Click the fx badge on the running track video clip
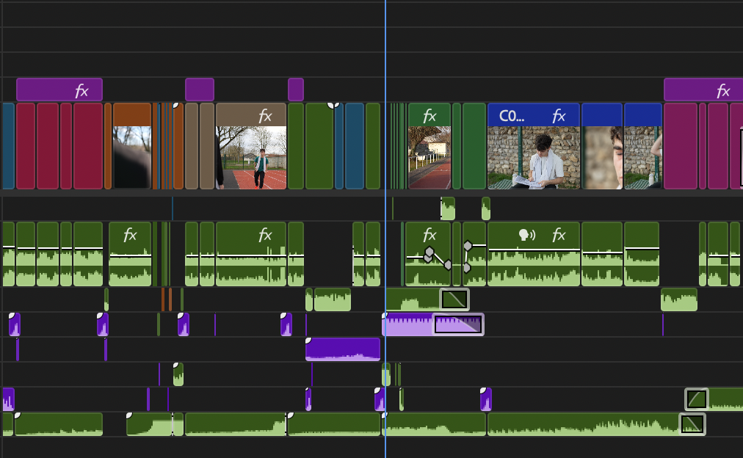Screen dimensions: 743x458 [x=265, y=116]
